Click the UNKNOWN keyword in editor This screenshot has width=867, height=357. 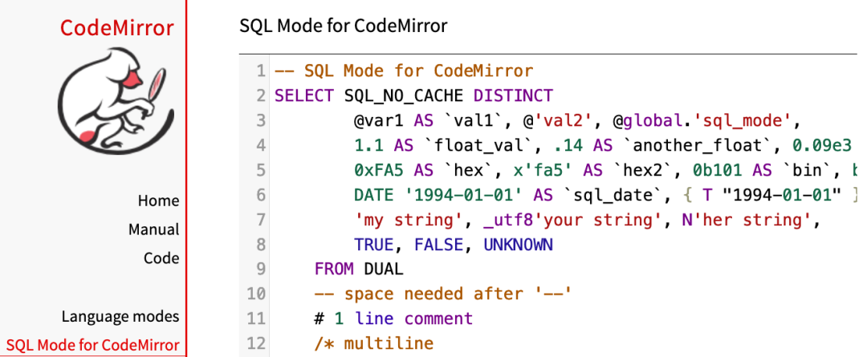(518, 244)
